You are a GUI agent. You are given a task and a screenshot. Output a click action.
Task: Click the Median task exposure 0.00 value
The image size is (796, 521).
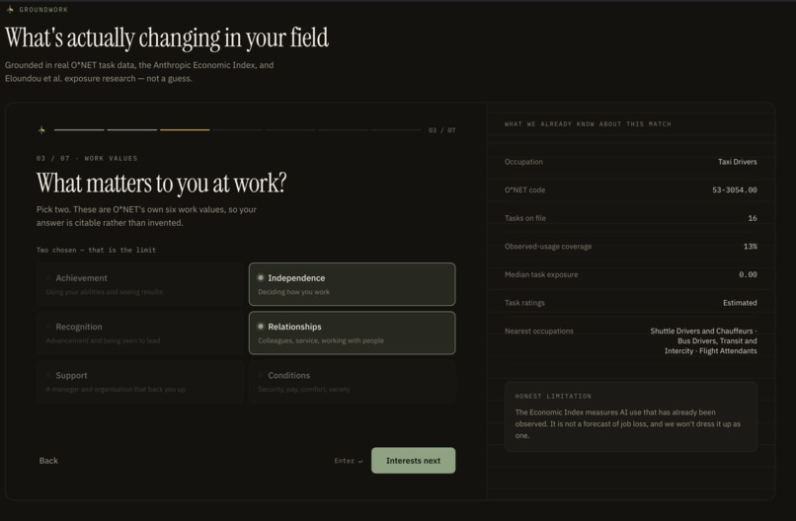(x=748, y=274)
